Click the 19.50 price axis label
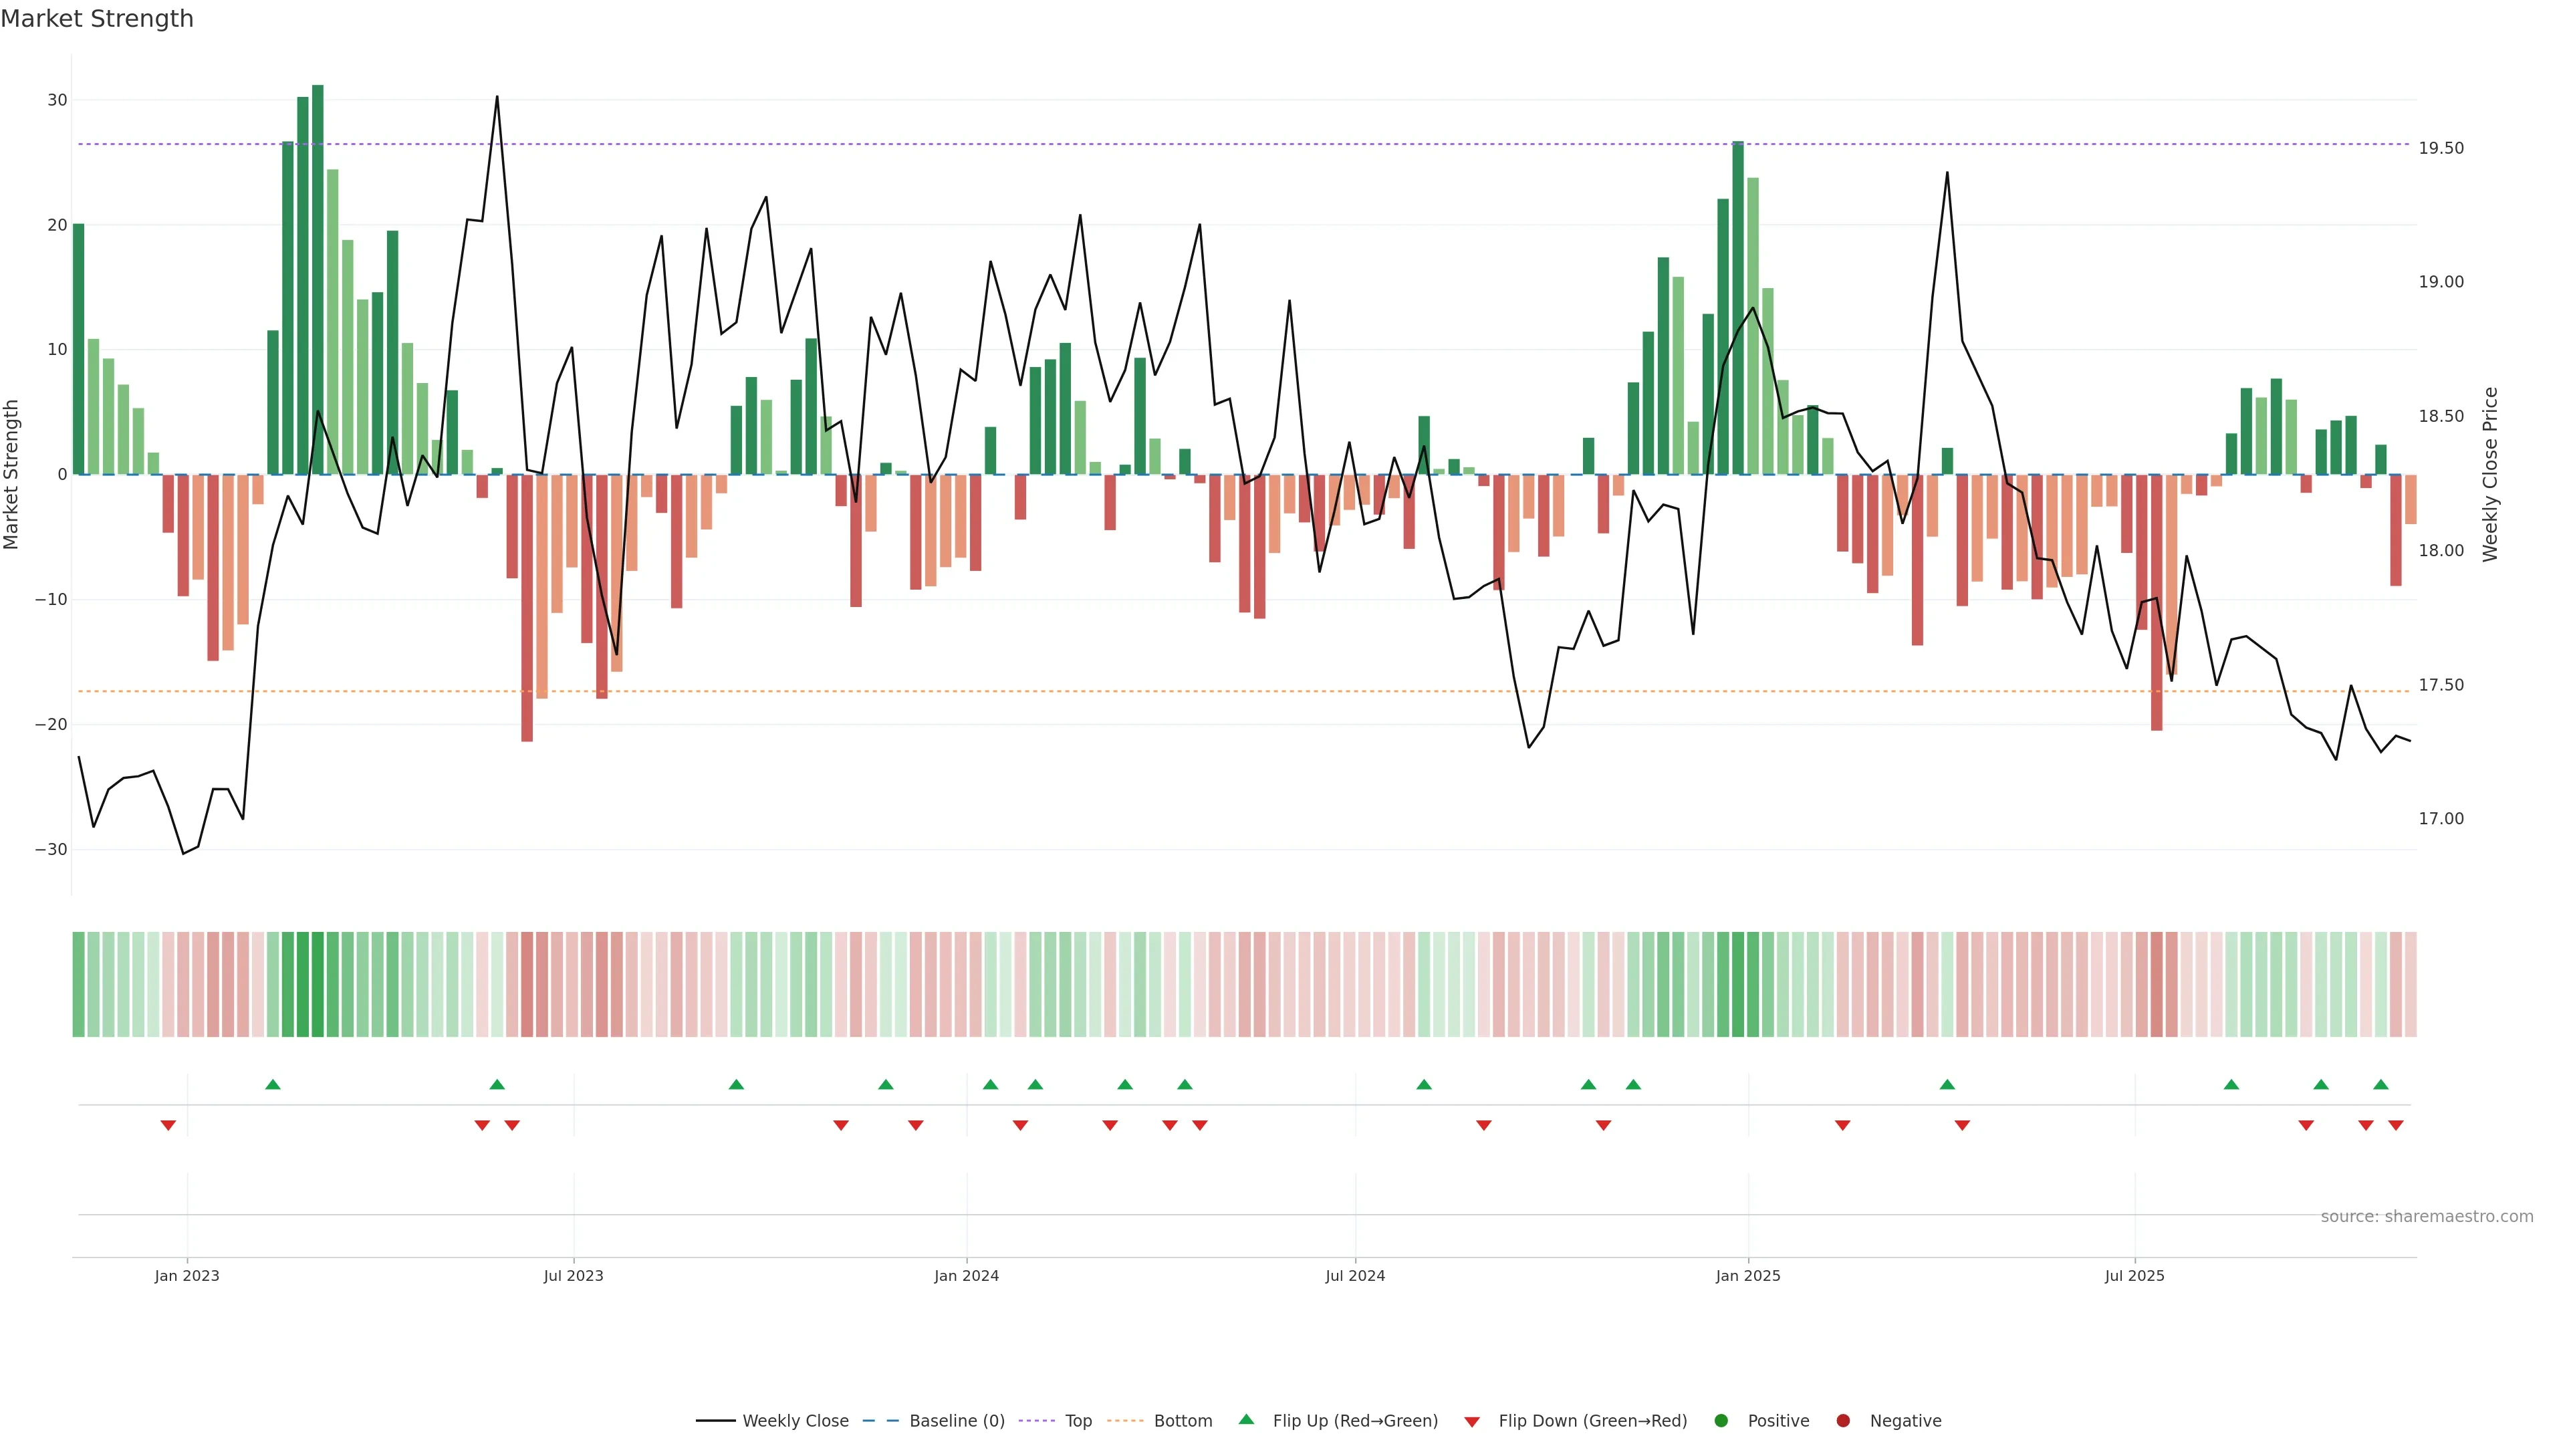Screen dimensions: 2567x1444 coord(2441,148)
